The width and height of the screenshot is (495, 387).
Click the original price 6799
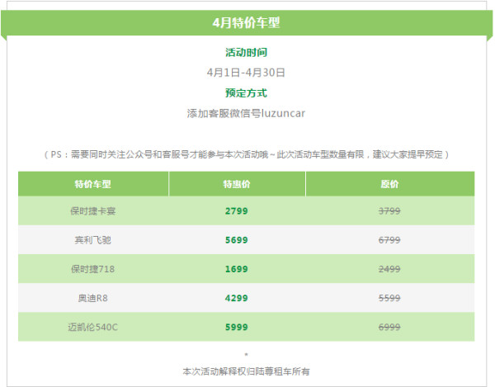click(x=389, y=240)
